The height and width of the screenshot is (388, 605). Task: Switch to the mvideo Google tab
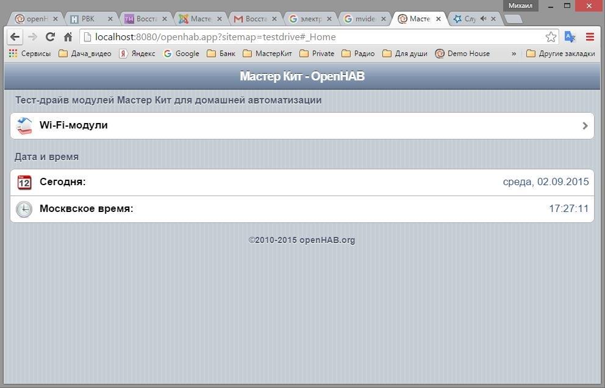tap(364, 19)
